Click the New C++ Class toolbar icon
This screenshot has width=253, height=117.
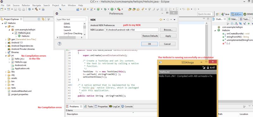pyautogui.click(x=98, y=9)
